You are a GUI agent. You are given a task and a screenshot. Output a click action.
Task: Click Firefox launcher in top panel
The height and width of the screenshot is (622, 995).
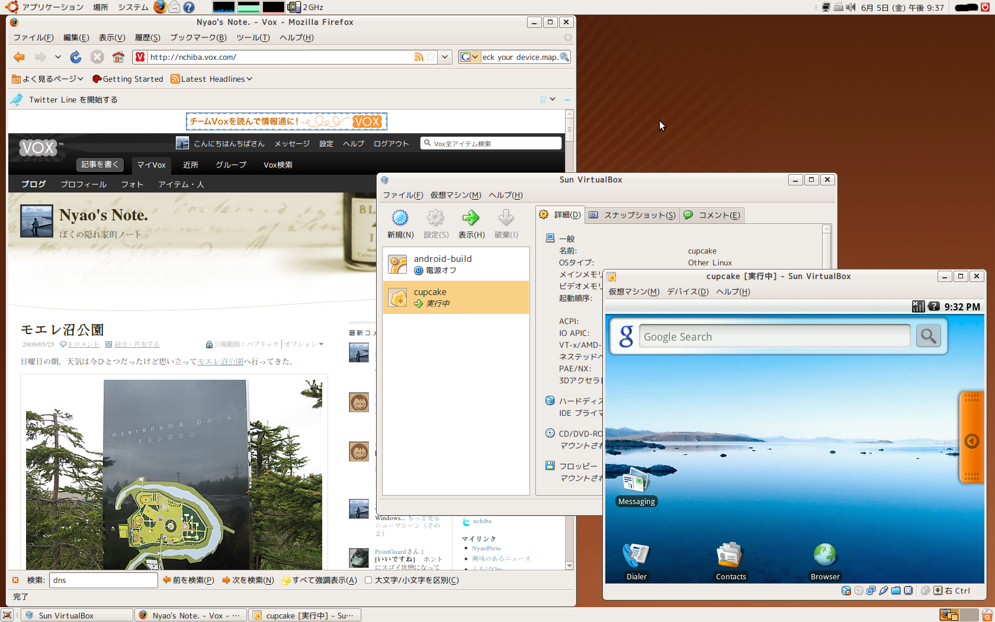(160, 7)
